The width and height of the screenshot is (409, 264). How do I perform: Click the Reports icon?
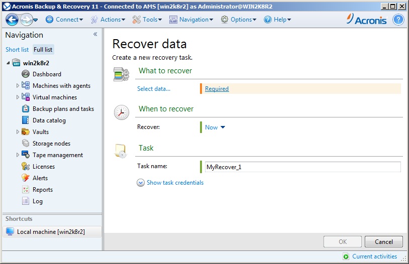pos(26,189)
